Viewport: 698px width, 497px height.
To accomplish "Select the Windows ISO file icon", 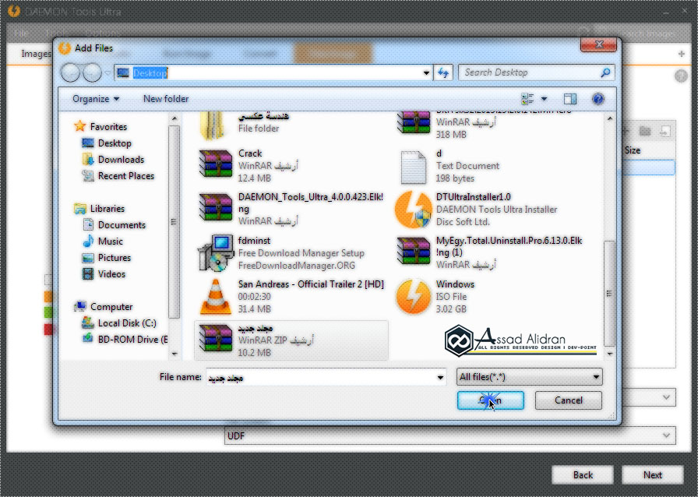I will tap(413, 297).
